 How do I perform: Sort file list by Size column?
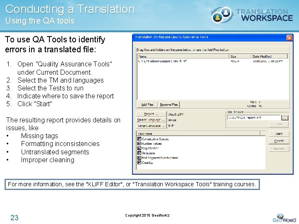click(x=240, y=56)
